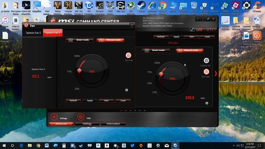The width and height of the screenshot is (265, 149).
Task: Open Calculator from the taskbar
Action: (64, 145)
